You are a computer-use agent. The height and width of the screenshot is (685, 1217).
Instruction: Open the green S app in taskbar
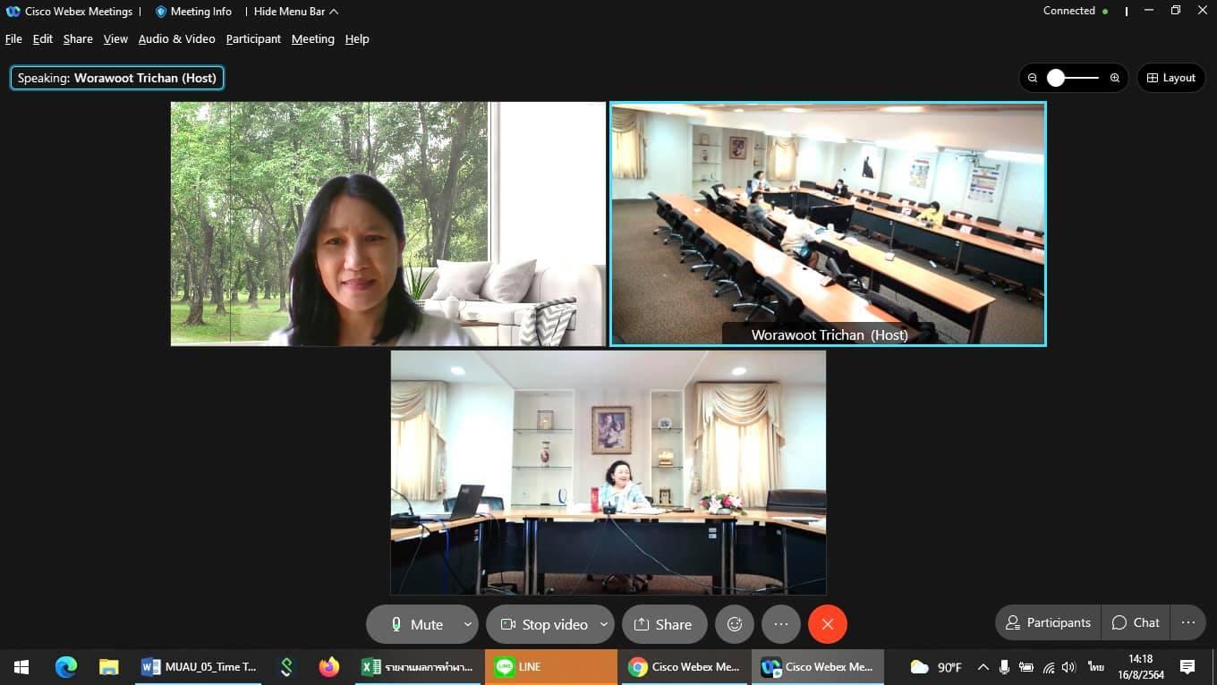pos(286,667)
